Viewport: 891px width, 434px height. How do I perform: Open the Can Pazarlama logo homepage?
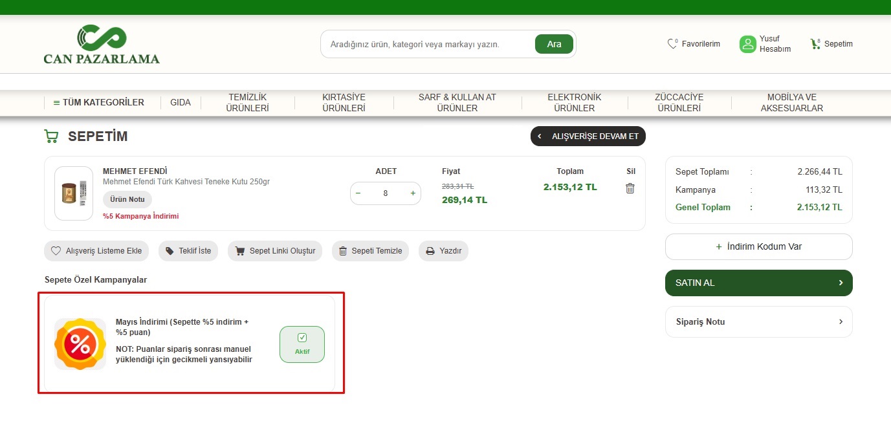click(102, 45)
